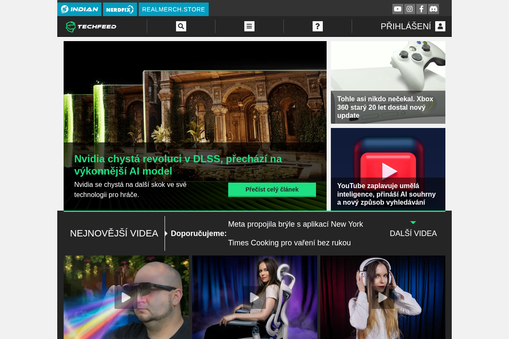The width and height of the screenshot is (509, 339).
Task: Open the YouTube AI souhrny article
Action: [x=388, y=194]
